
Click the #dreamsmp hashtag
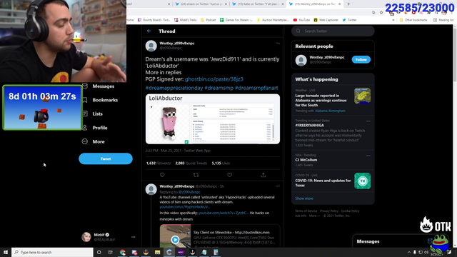[x=219, y=88]
